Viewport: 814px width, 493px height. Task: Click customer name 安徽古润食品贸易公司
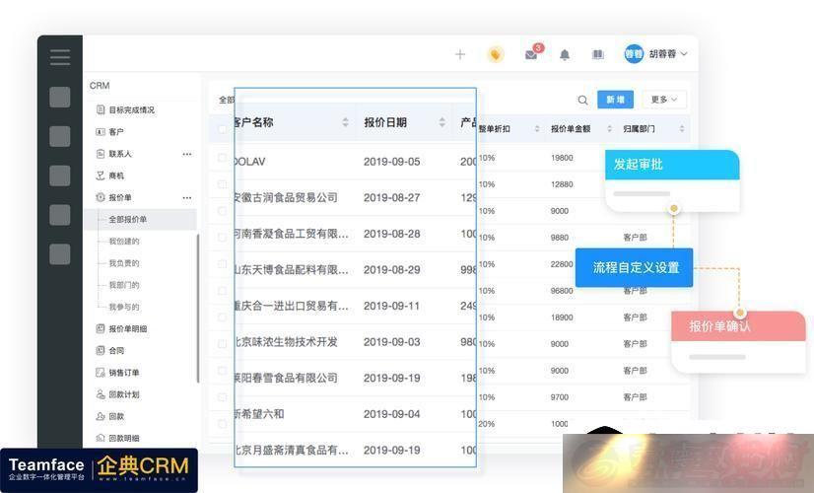286,197
